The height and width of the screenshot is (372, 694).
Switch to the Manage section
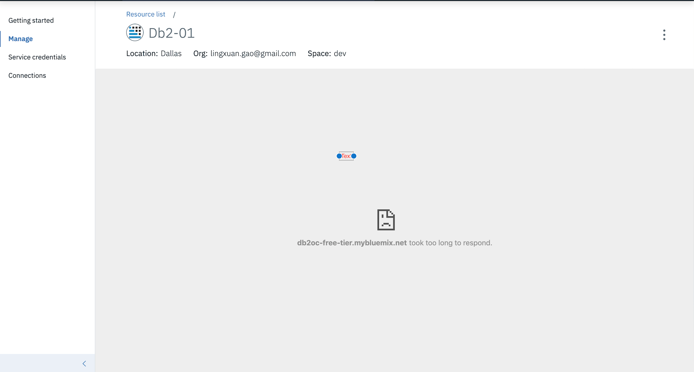[20, 39]
